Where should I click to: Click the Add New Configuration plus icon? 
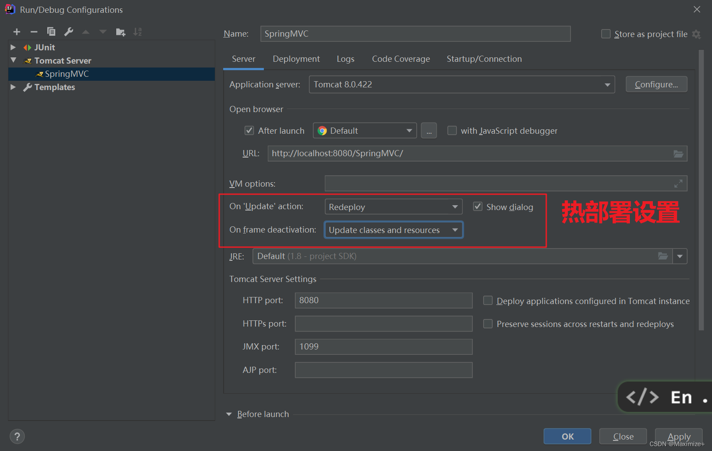[x=17, y=32]
